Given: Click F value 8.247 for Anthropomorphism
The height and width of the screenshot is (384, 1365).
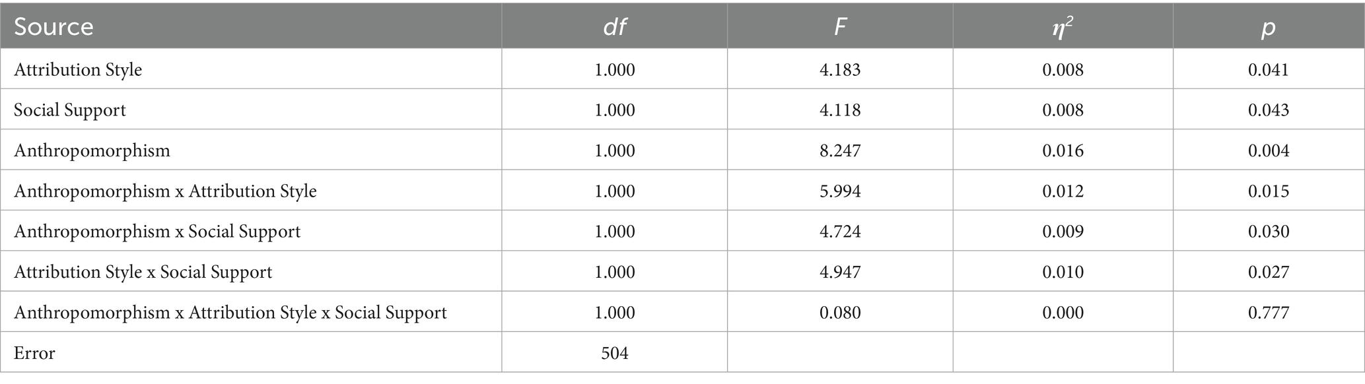Looking at the screenshot, I should (x=840, y=150).
